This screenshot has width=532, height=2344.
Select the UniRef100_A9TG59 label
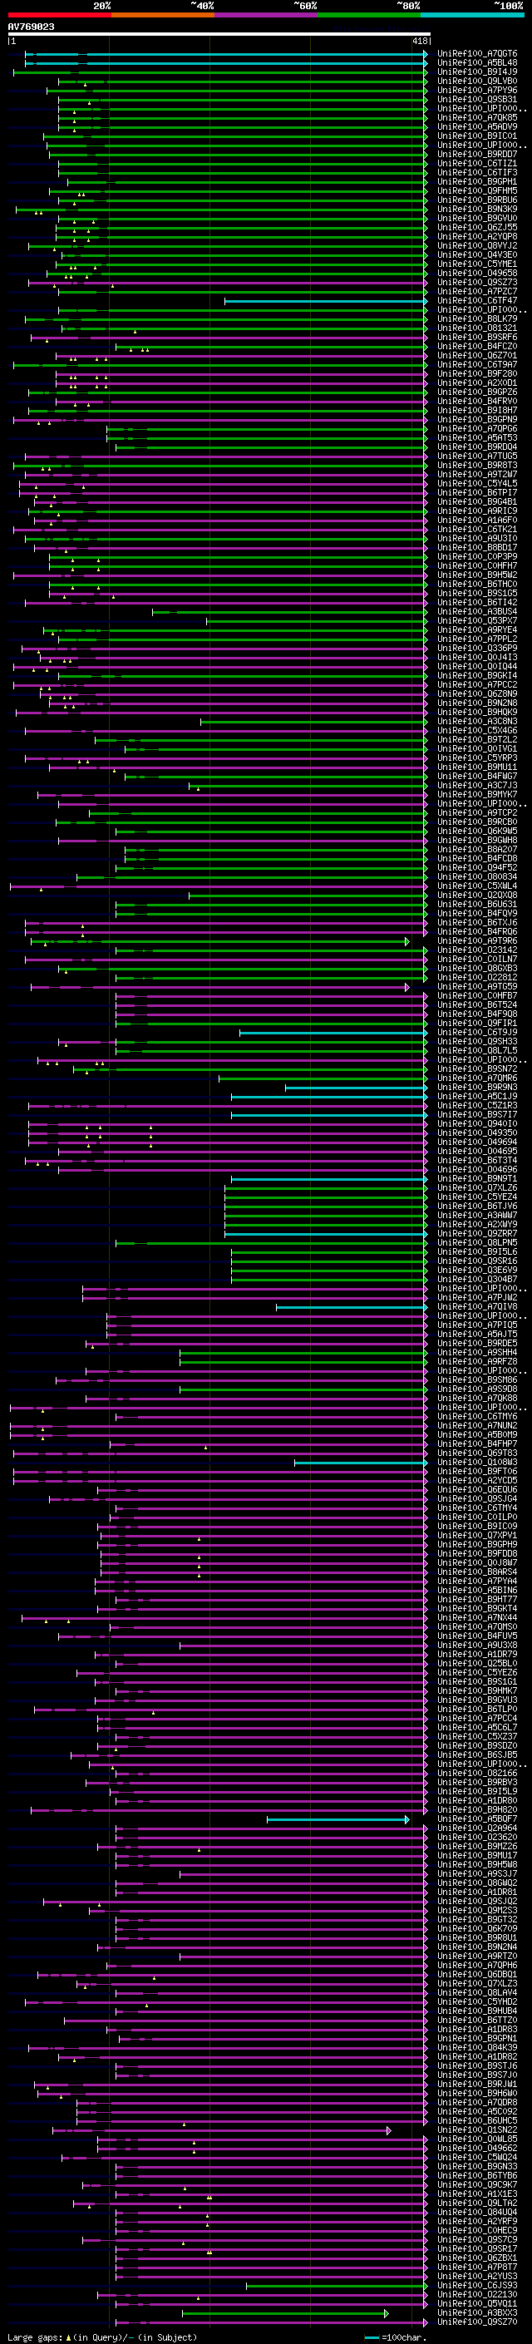point(477,986)
